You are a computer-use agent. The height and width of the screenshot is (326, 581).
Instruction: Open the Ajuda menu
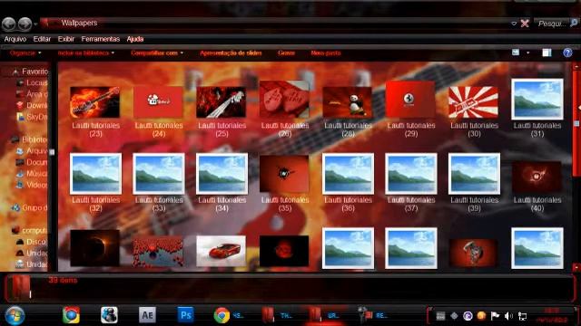click(135, 39)
